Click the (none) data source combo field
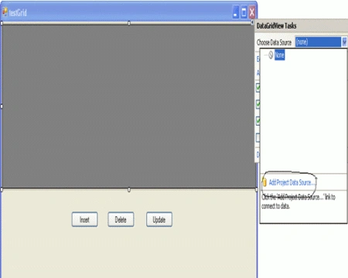348x278 pixels. point(318,42)
